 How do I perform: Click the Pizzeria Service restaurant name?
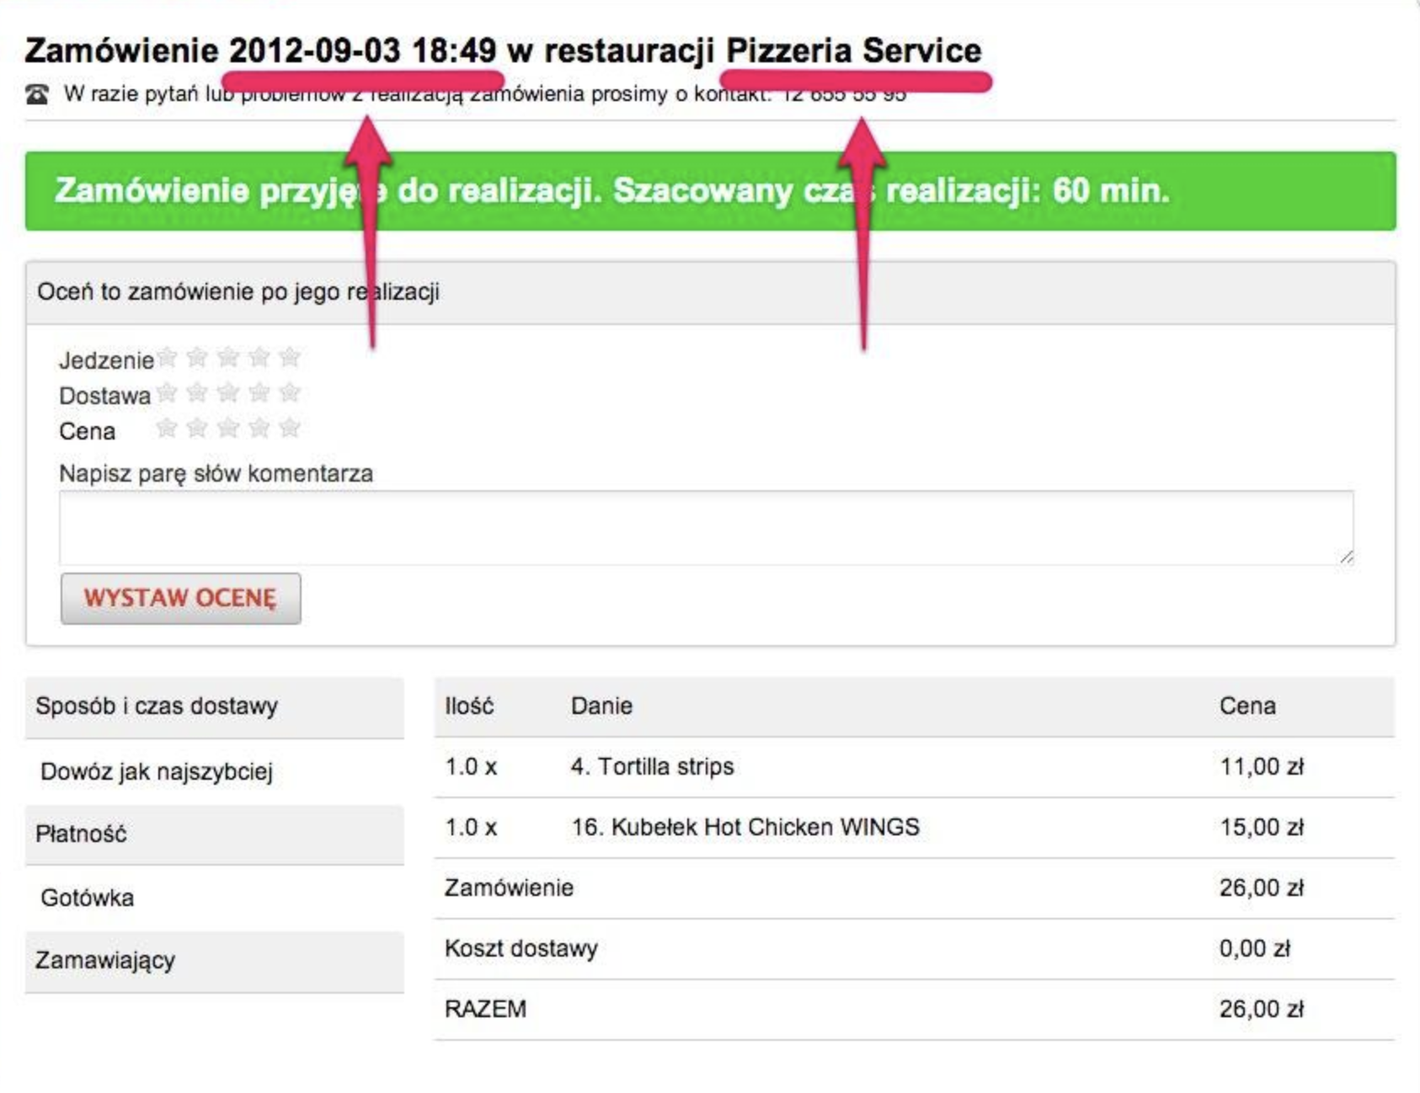[x=854, y=51]
